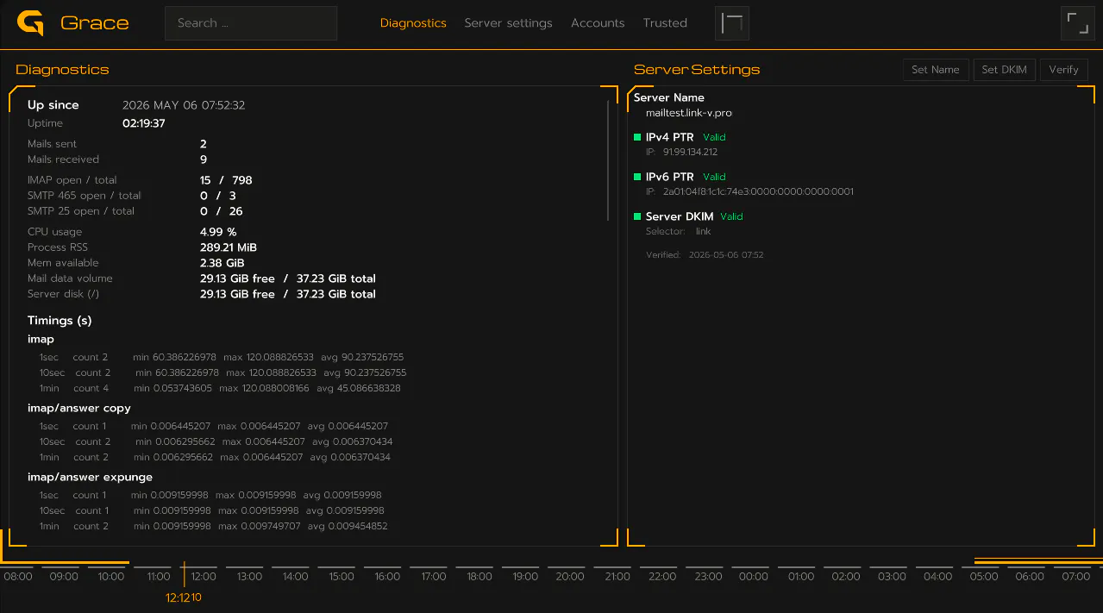Click the Mails received label

coord(63,160)
